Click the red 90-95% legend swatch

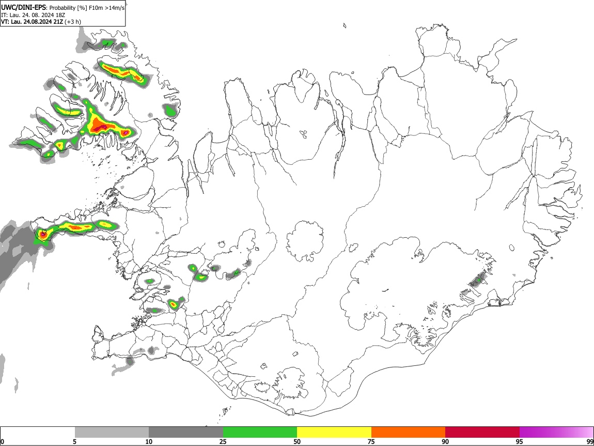pyautogui.click(x=482, y=433)
